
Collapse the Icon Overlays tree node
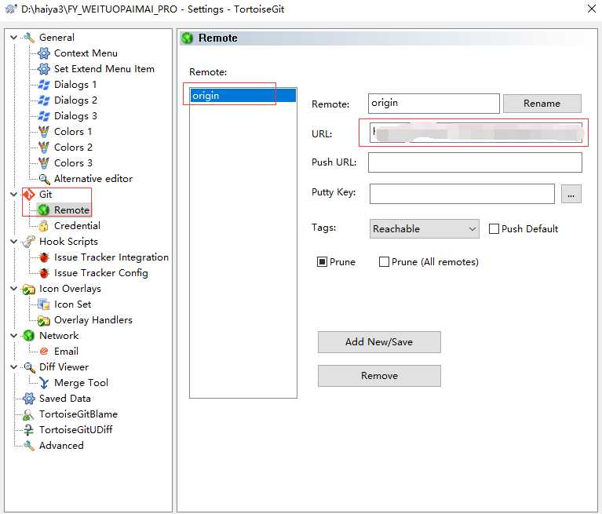point(14,288)
